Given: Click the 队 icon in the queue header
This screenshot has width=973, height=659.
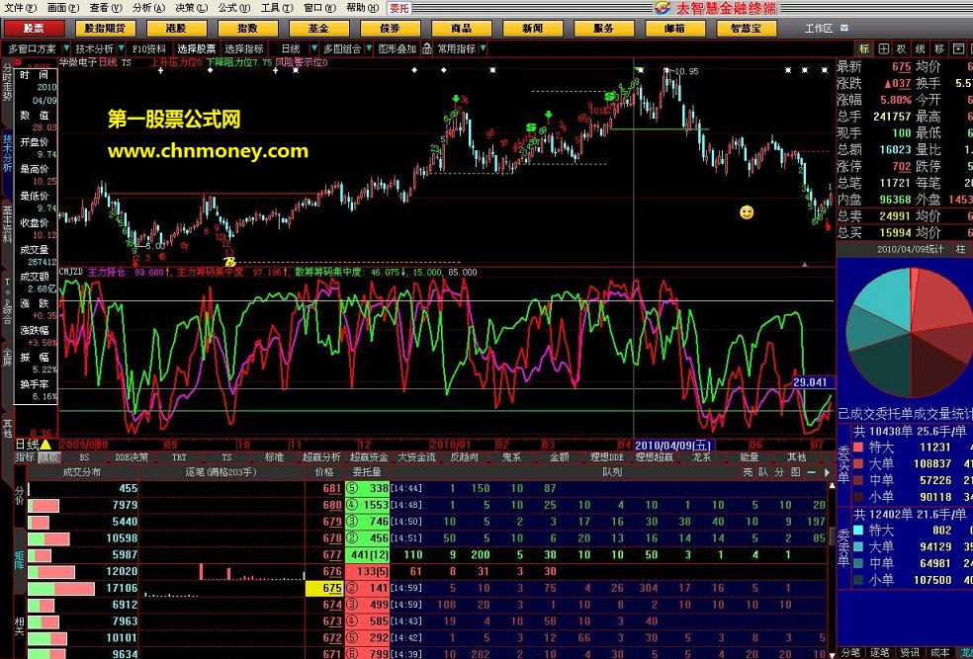Looking at the screenshot, I should [763, 472].
